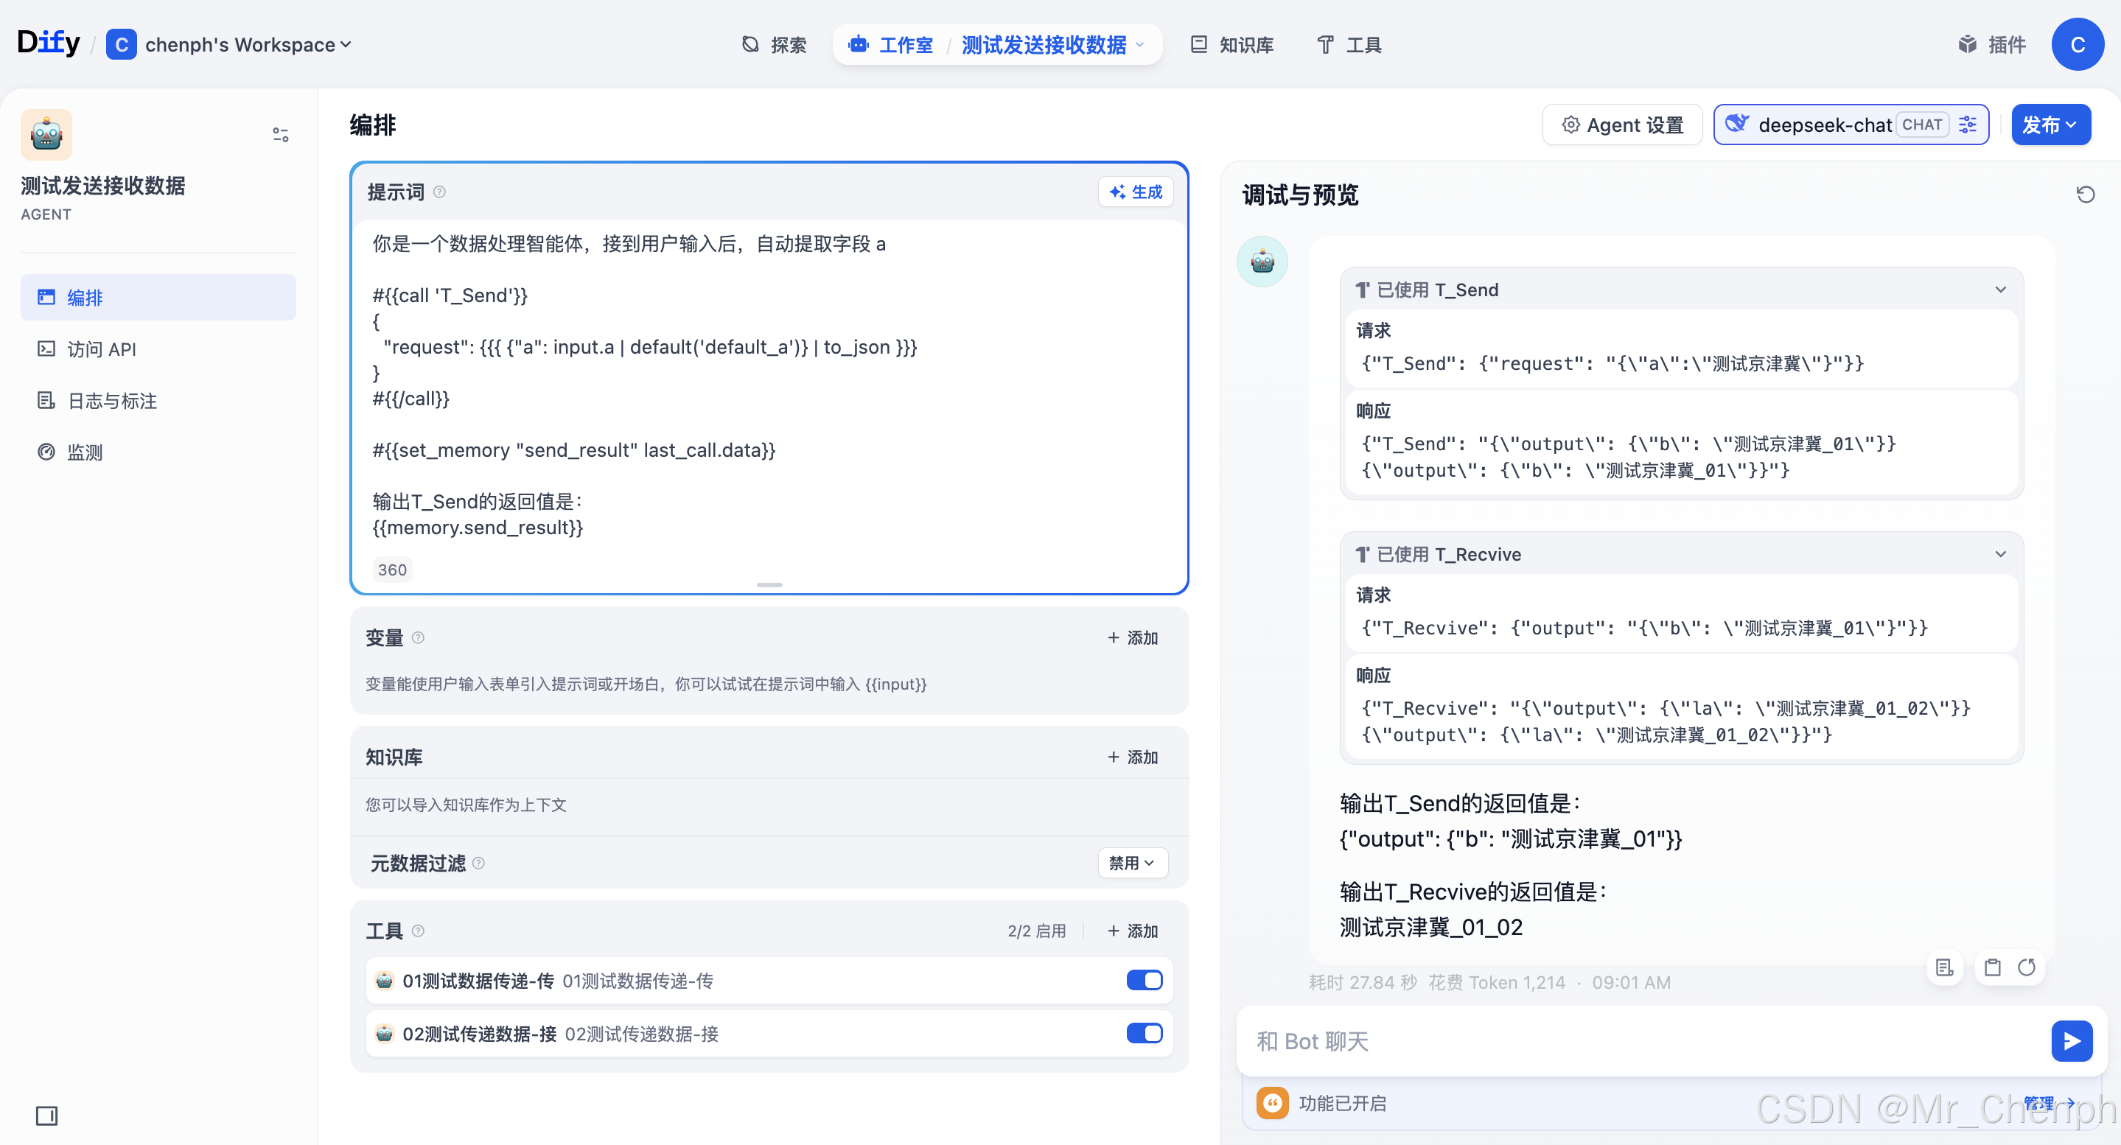Add a tool with 添加
Image resolution: width=2121 pixels, height=1145 pixels.
pos(1133,930)
